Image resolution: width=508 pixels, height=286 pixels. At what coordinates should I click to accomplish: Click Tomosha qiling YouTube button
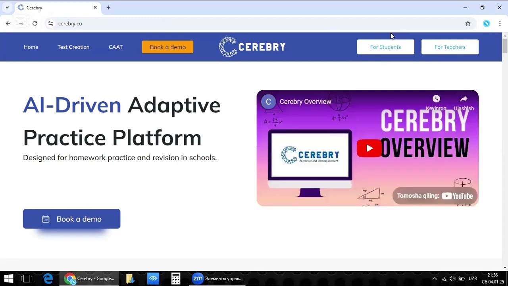coord(435,196)
